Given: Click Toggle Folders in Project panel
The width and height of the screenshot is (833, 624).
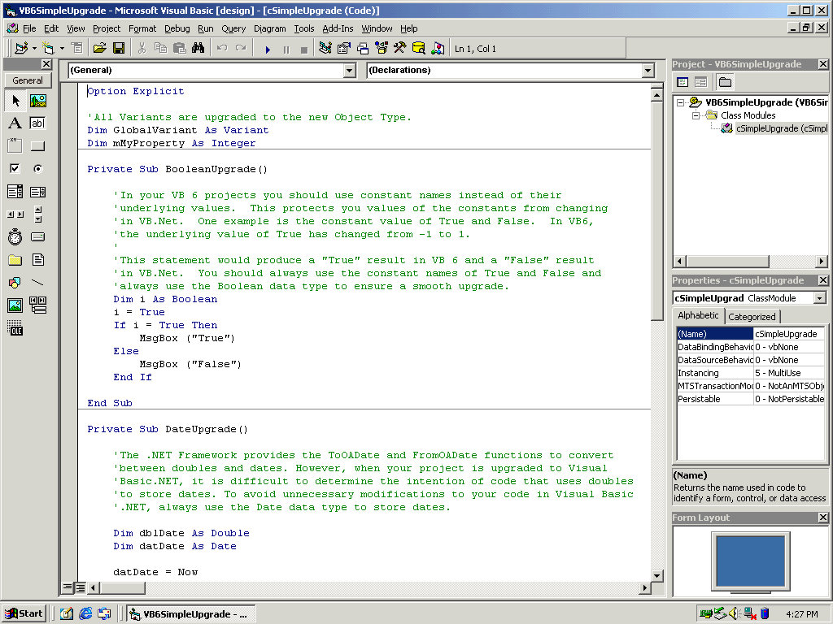Looking at the screenshot, I should [725, 82].
